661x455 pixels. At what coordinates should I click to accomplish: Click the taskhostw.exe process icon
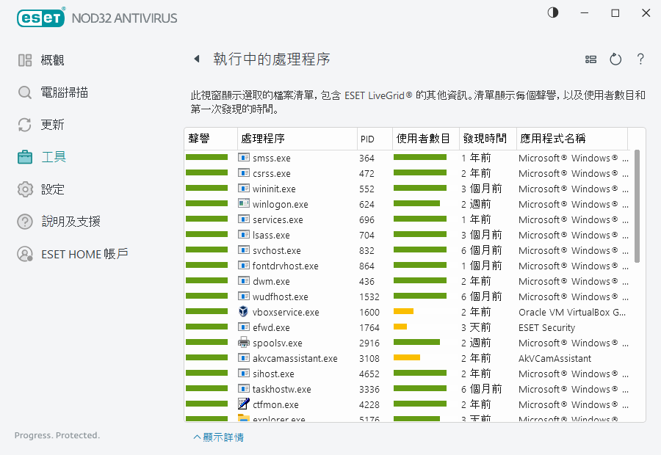244,388
